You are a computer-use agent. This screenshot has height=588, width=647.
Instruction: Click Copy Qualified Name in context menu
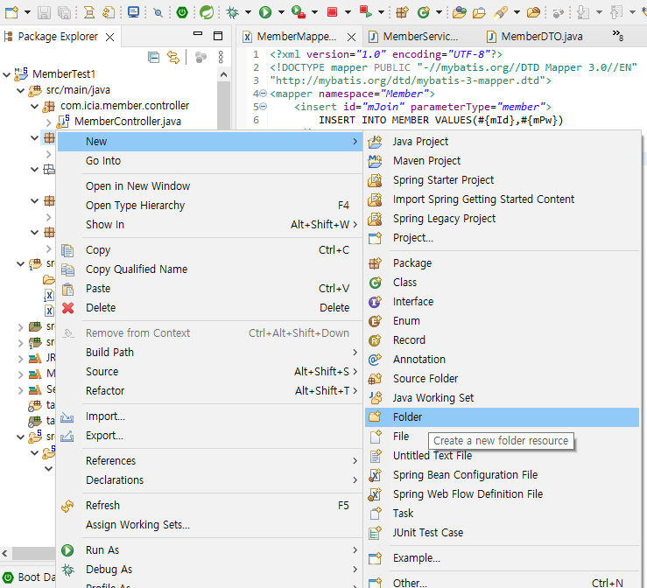click(209, 269)
